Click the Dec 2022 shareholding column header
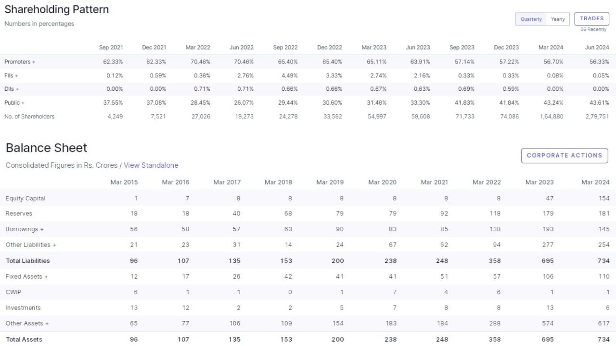 [330, 48]
